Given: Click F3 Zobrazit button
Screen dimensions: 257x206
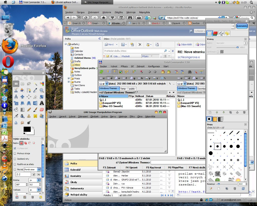Looking at the screenshot, I should pos(109,168).
